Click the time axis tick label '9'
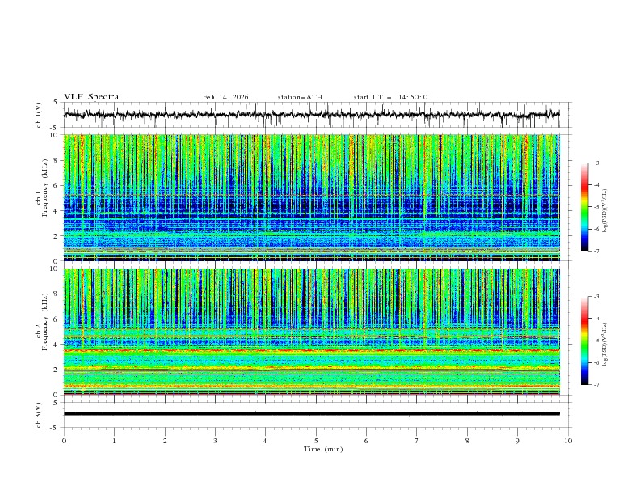 click(517, 441)
